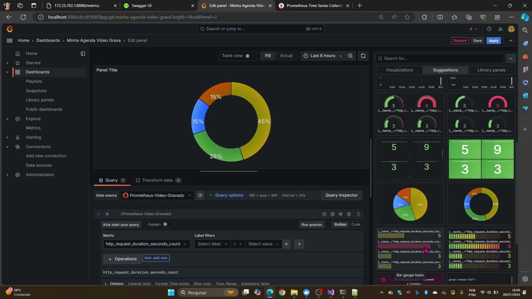Open the Query inspector

(x=341, y=195)
